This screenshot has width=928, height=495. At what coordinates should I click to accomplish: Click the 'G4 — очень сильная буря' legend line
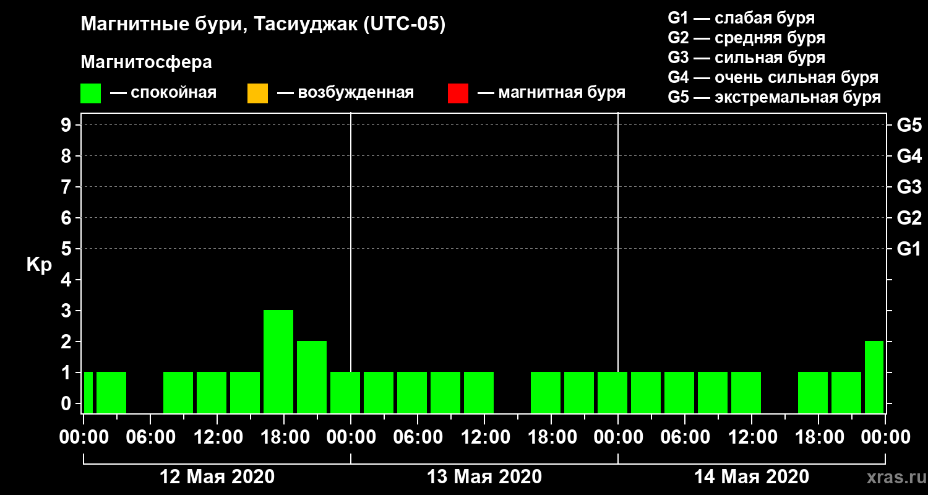point(773,77)
